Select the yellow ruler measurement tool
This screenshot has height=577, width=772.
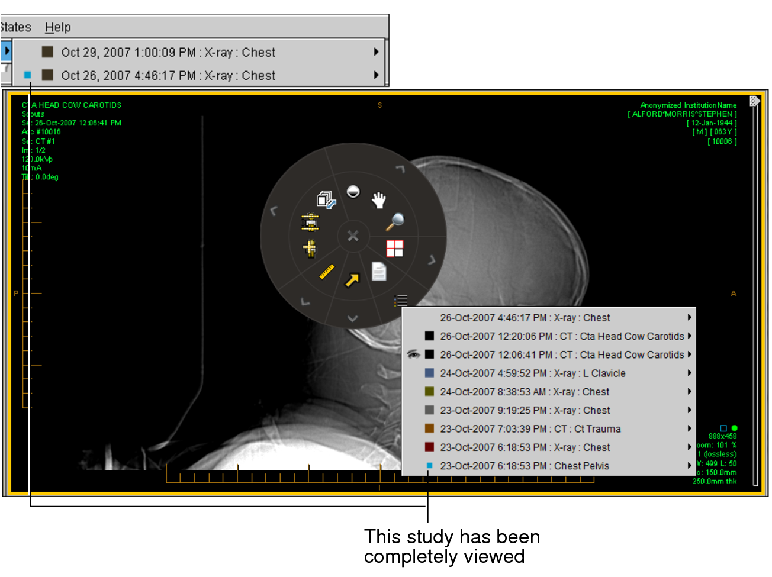[x=327, y=272]
